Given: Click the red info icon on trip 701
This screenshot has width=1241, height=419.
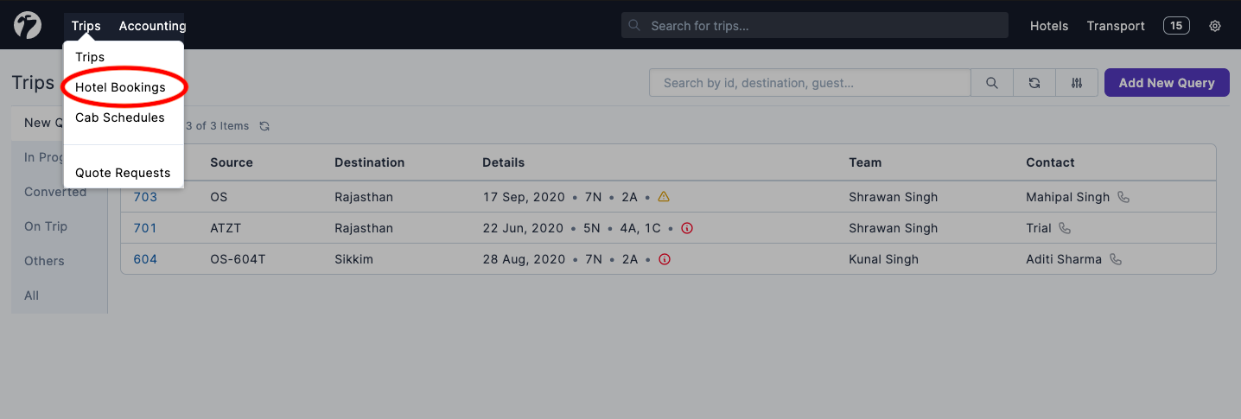Looking at the screenshot, I should [687, 229].
